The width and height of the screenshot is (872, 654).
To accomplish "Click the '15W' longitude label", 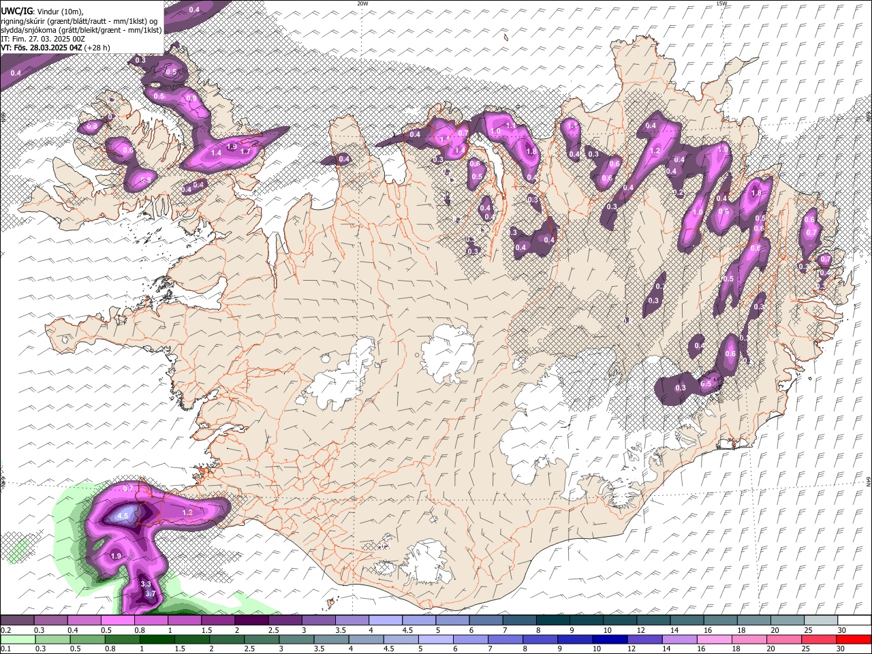I will pyautogui.click(x=721, y=3).
